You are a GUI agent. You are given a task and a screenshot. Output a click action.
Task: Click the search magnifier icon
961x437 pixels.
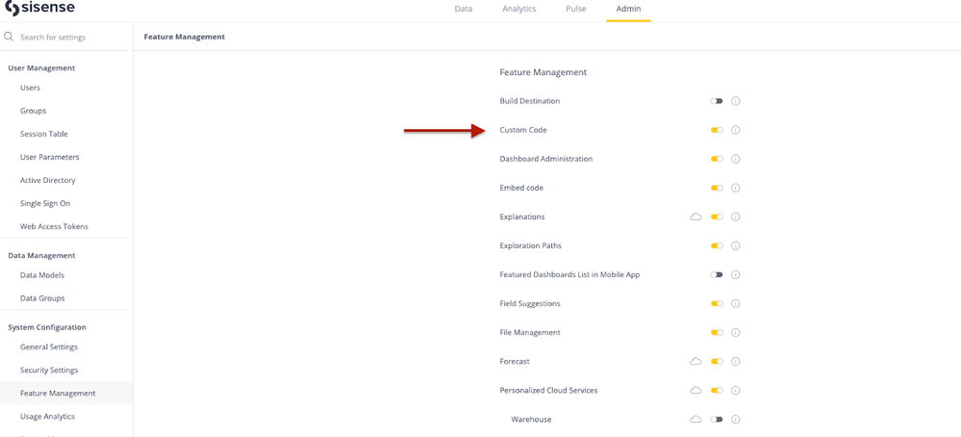pos(9,37)
